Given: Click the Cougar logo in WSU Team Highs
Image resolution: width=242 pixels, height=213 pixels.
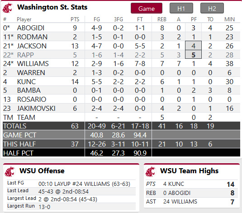Looking at the screenshot, I should point(150,171).
